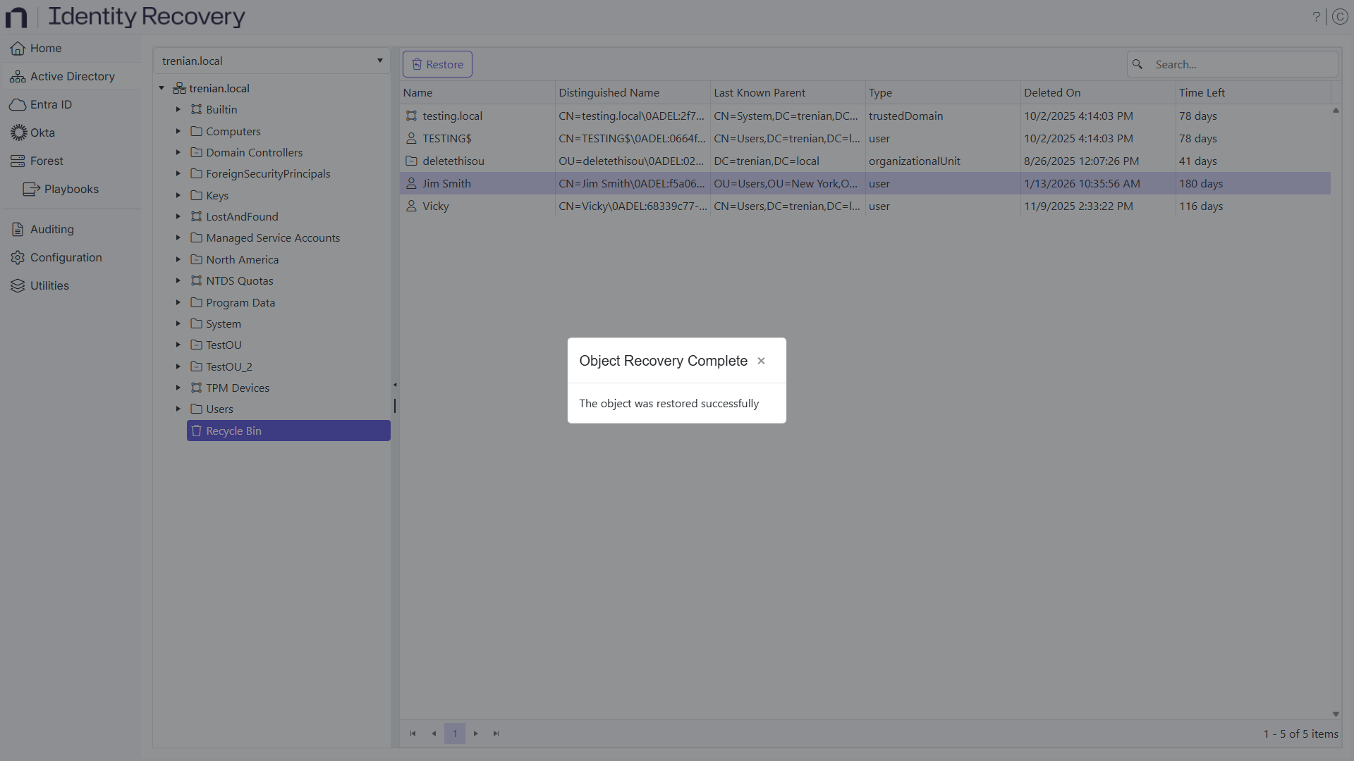The width and height of the screenshot is (1354, 761).
Task: Collapse the trenian.local tree node
Action: [161, 87]
